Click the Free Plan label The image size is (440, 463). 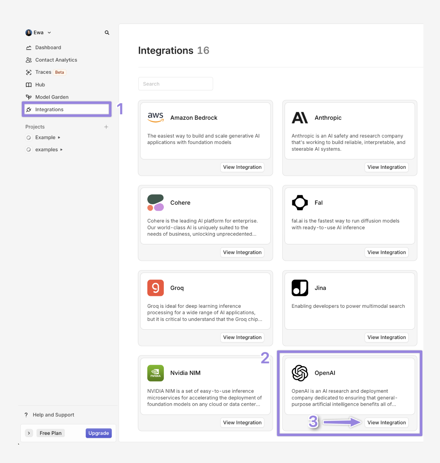(51, 433)
